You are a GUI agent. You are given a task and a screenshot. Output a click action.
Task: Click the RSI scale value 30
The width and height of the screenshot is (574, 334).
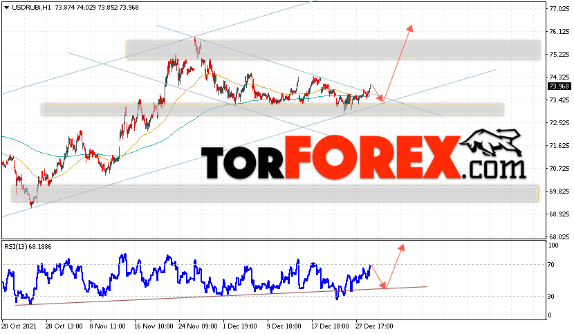(x=551, y=297)
